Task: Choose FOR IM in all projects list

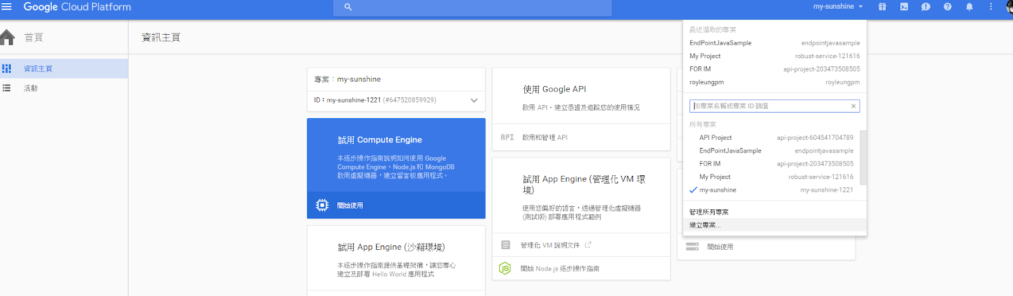Action: coord(772,164)
